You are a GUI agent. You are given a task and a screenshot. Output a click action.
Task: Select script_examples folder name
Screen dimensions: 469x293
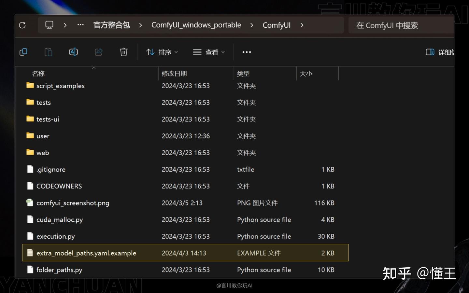[x=60, y=86]
